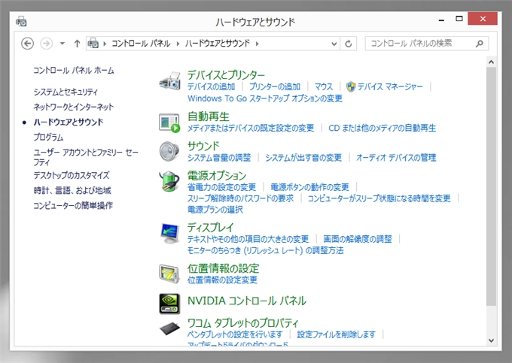Screen dimensions: 512x363
Task: Click プリンターの追加 link
Action: point(275,86)
